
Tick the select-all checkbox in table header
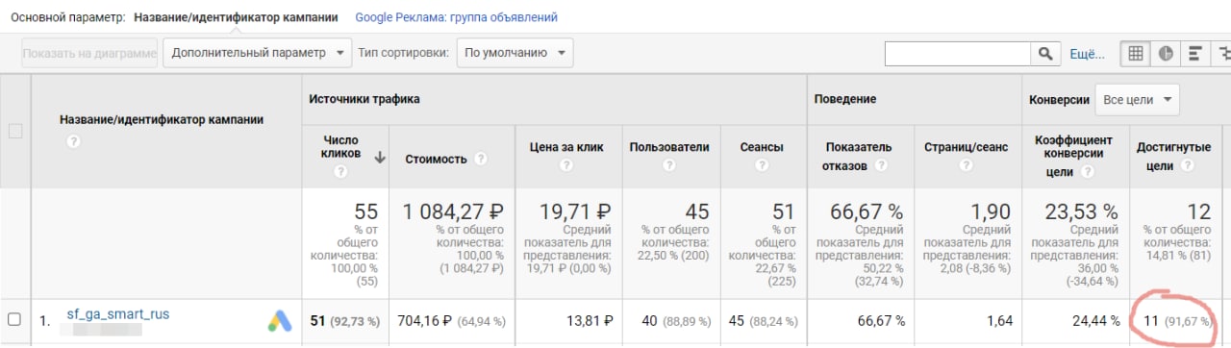pos(15,132)
